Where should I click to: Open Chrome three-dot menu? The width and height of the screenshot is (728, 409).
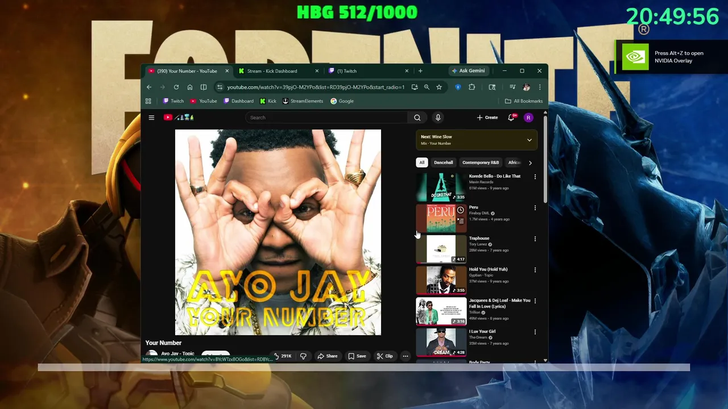click(x=539, y=87)
